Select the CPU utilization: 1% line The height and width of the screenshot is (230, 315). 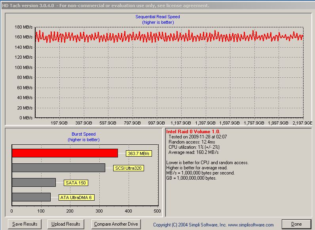point(194,147)
